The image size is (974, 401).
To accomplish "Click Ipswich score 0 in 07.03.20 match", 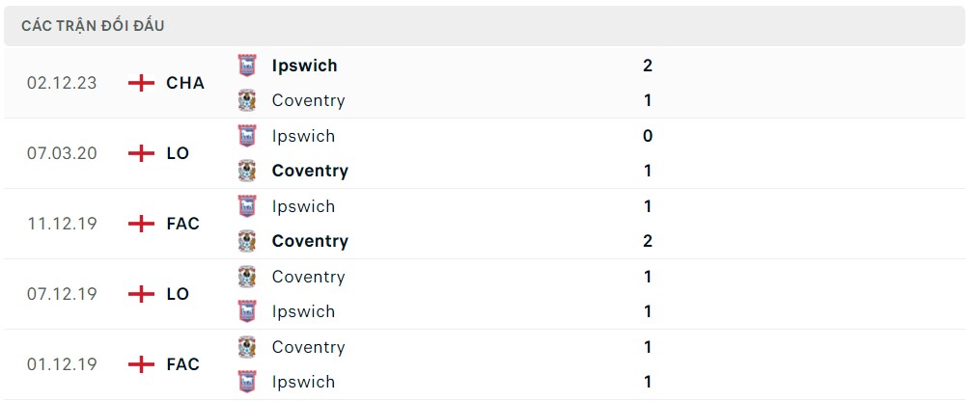I will tap(648, 136).
